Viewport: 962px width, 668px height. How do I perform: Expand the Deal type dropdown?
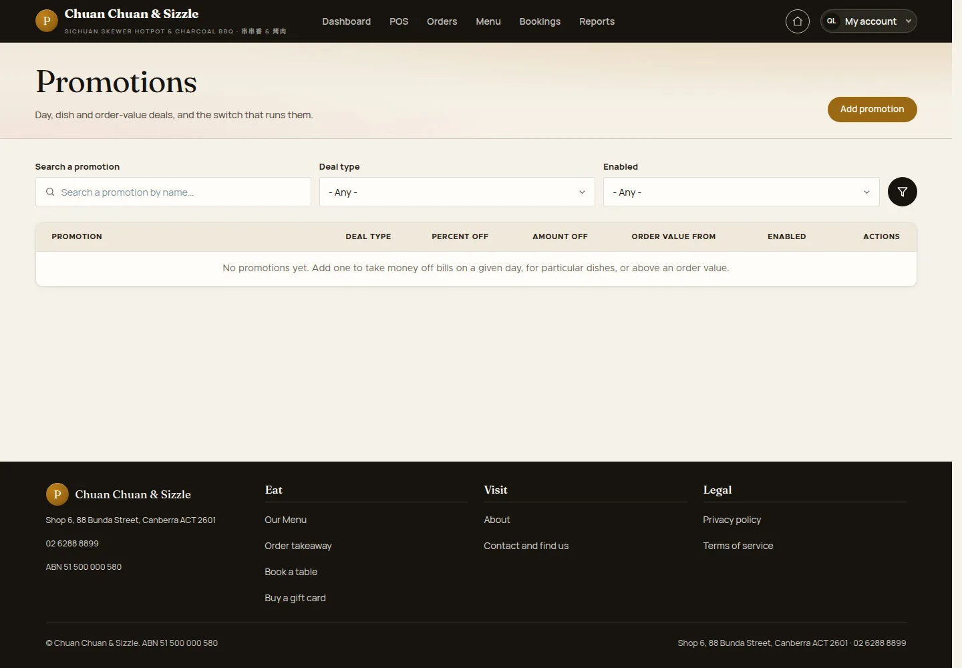(x=457, y=192)
